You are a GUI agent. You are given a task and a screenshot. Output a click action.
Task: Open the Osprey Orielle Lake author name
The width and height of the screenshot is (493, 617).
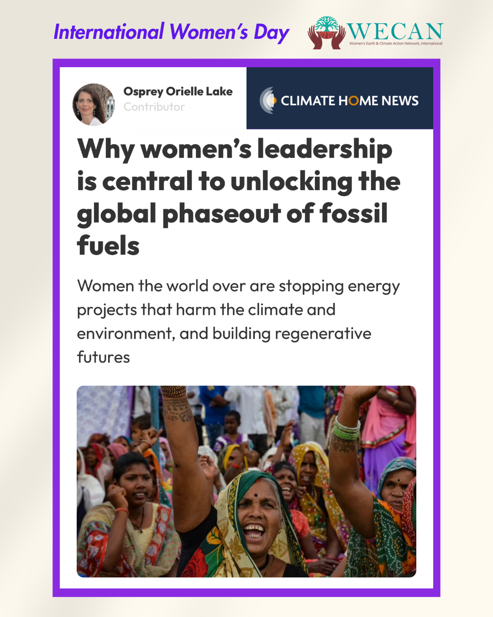pos(178,91)
